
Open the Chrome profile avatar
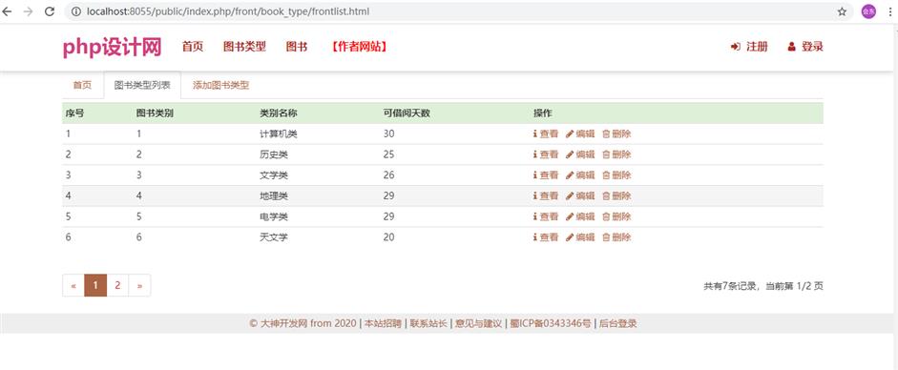(868, 11)
